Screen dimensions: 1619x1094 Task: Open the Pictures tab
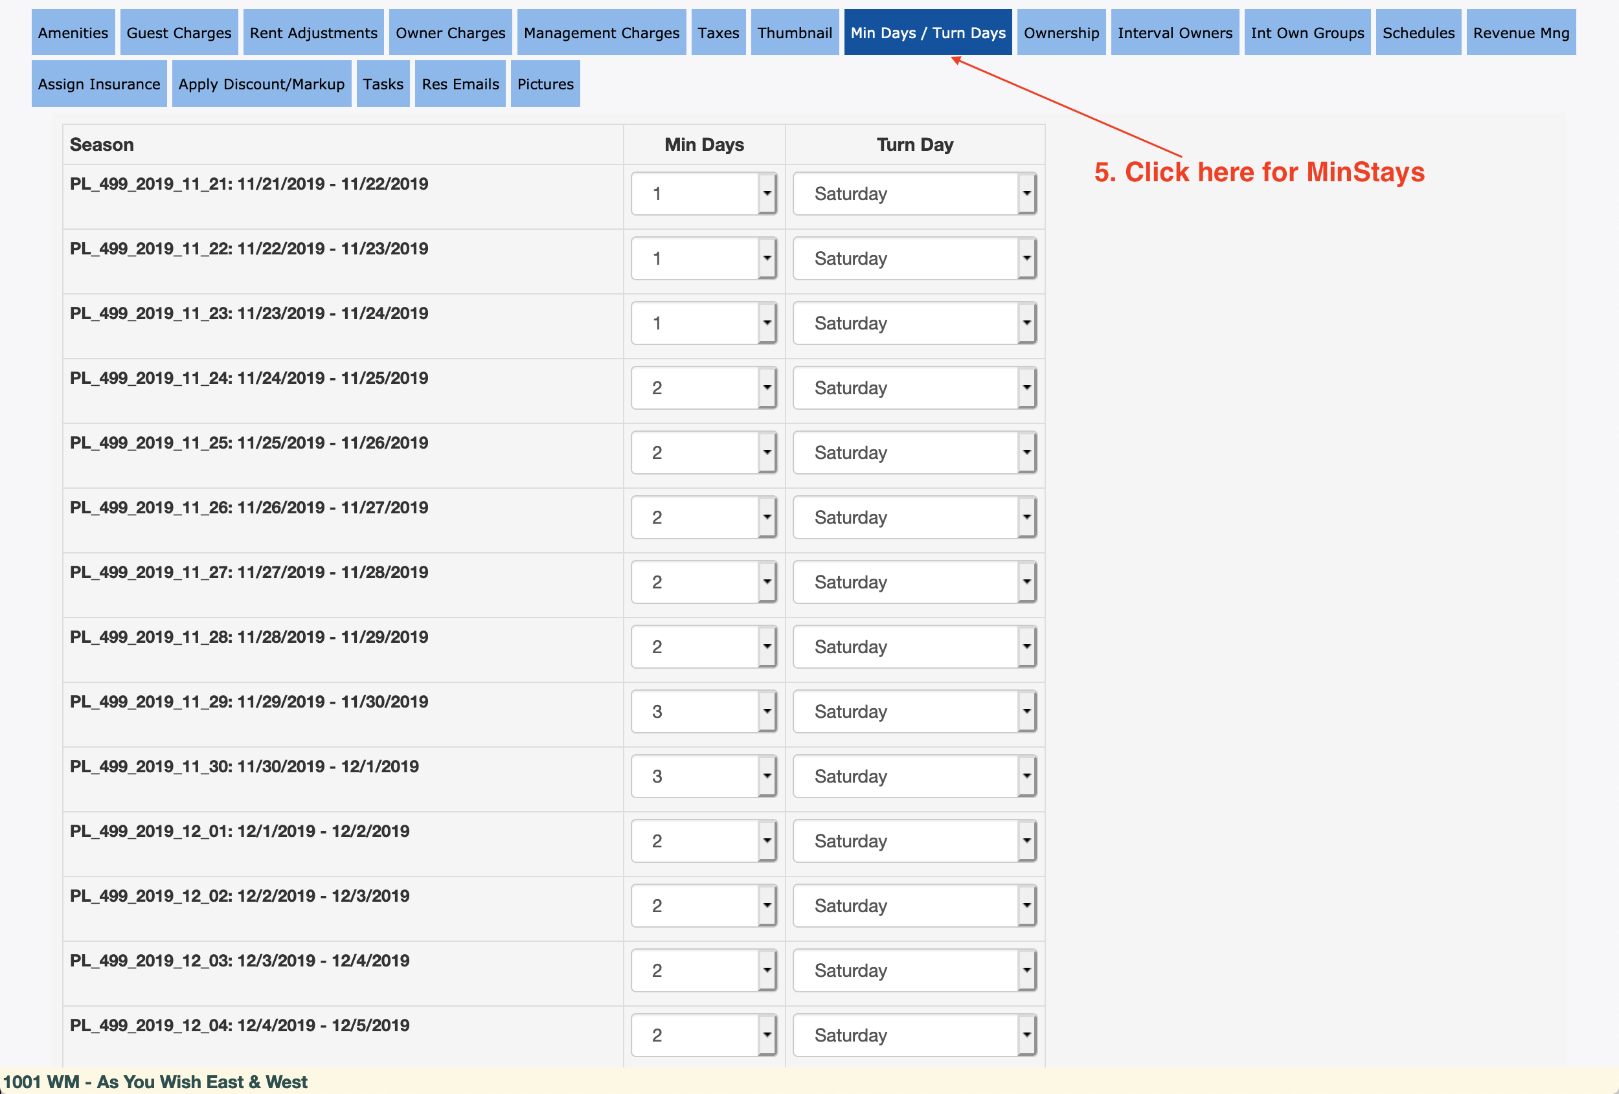point(545,84)
